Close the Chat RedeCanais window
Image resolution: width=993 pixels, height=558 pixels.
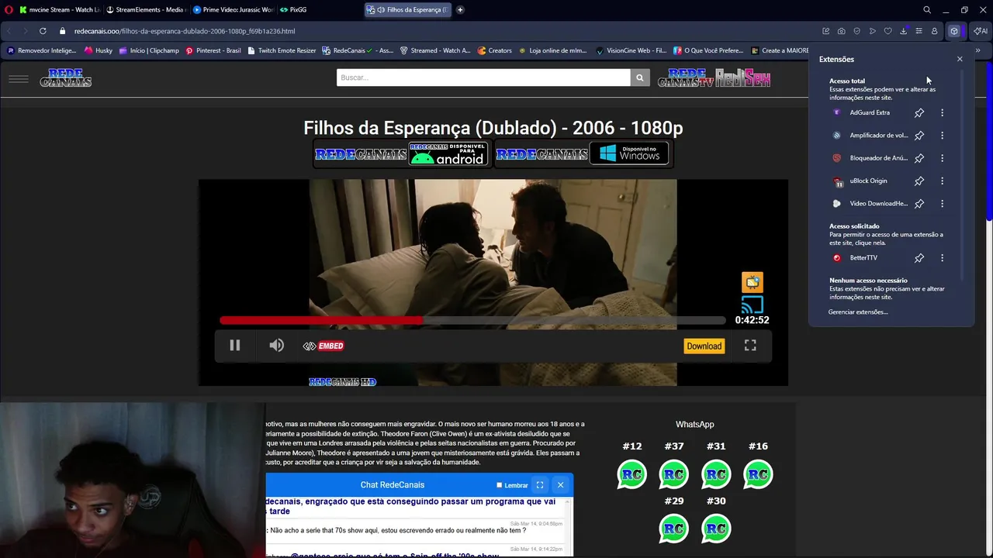click(x=560, y=485)
